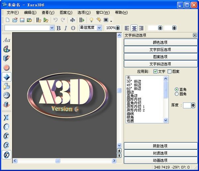Viewport: 199px width, 171px height.
Task: Click the red round button design icon
Action: (x=7, y=68)
